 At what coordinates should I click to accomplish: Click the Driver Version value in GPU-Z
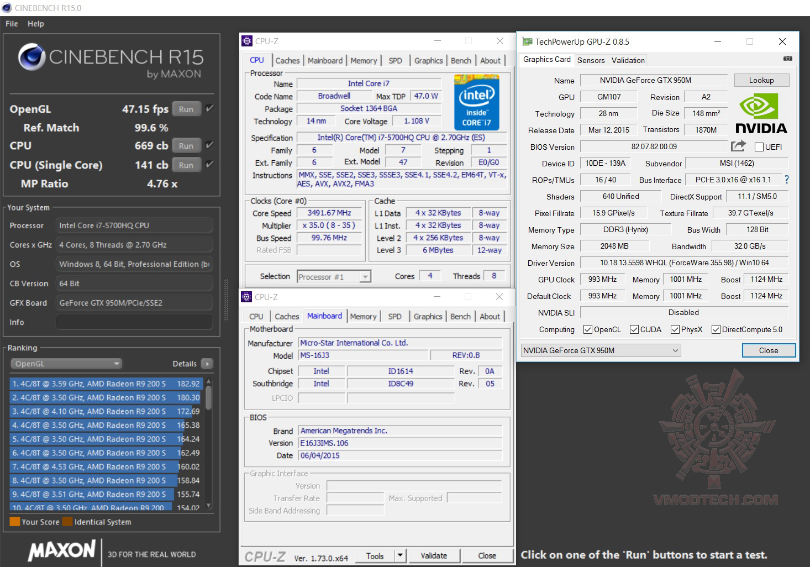[x=685, y=263]
